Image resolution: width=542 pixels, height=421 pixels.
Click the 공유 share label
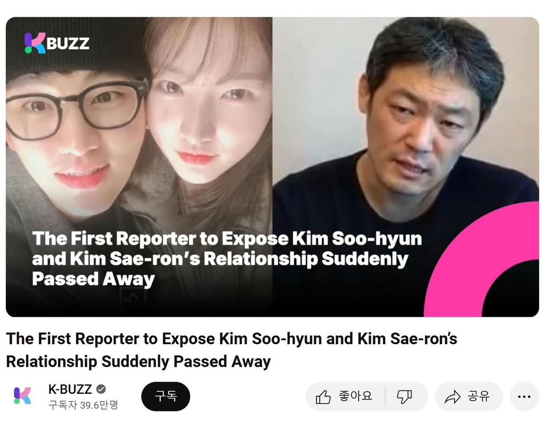478,397
